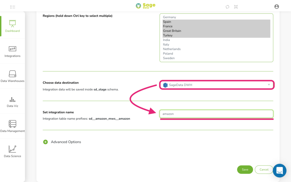Click the collapse fullscreen arrows icon

click(236, 7)
